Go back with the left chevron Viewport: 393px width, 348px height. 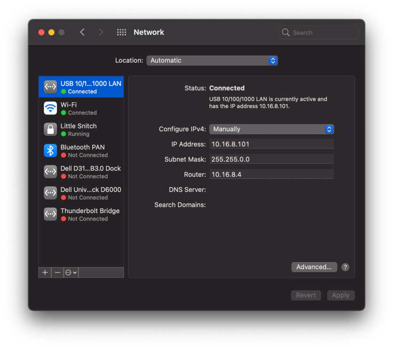[x=82, y=32]
